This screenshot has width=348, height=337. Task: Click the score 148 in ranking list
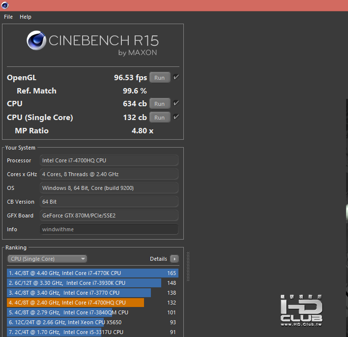(172, 283)
